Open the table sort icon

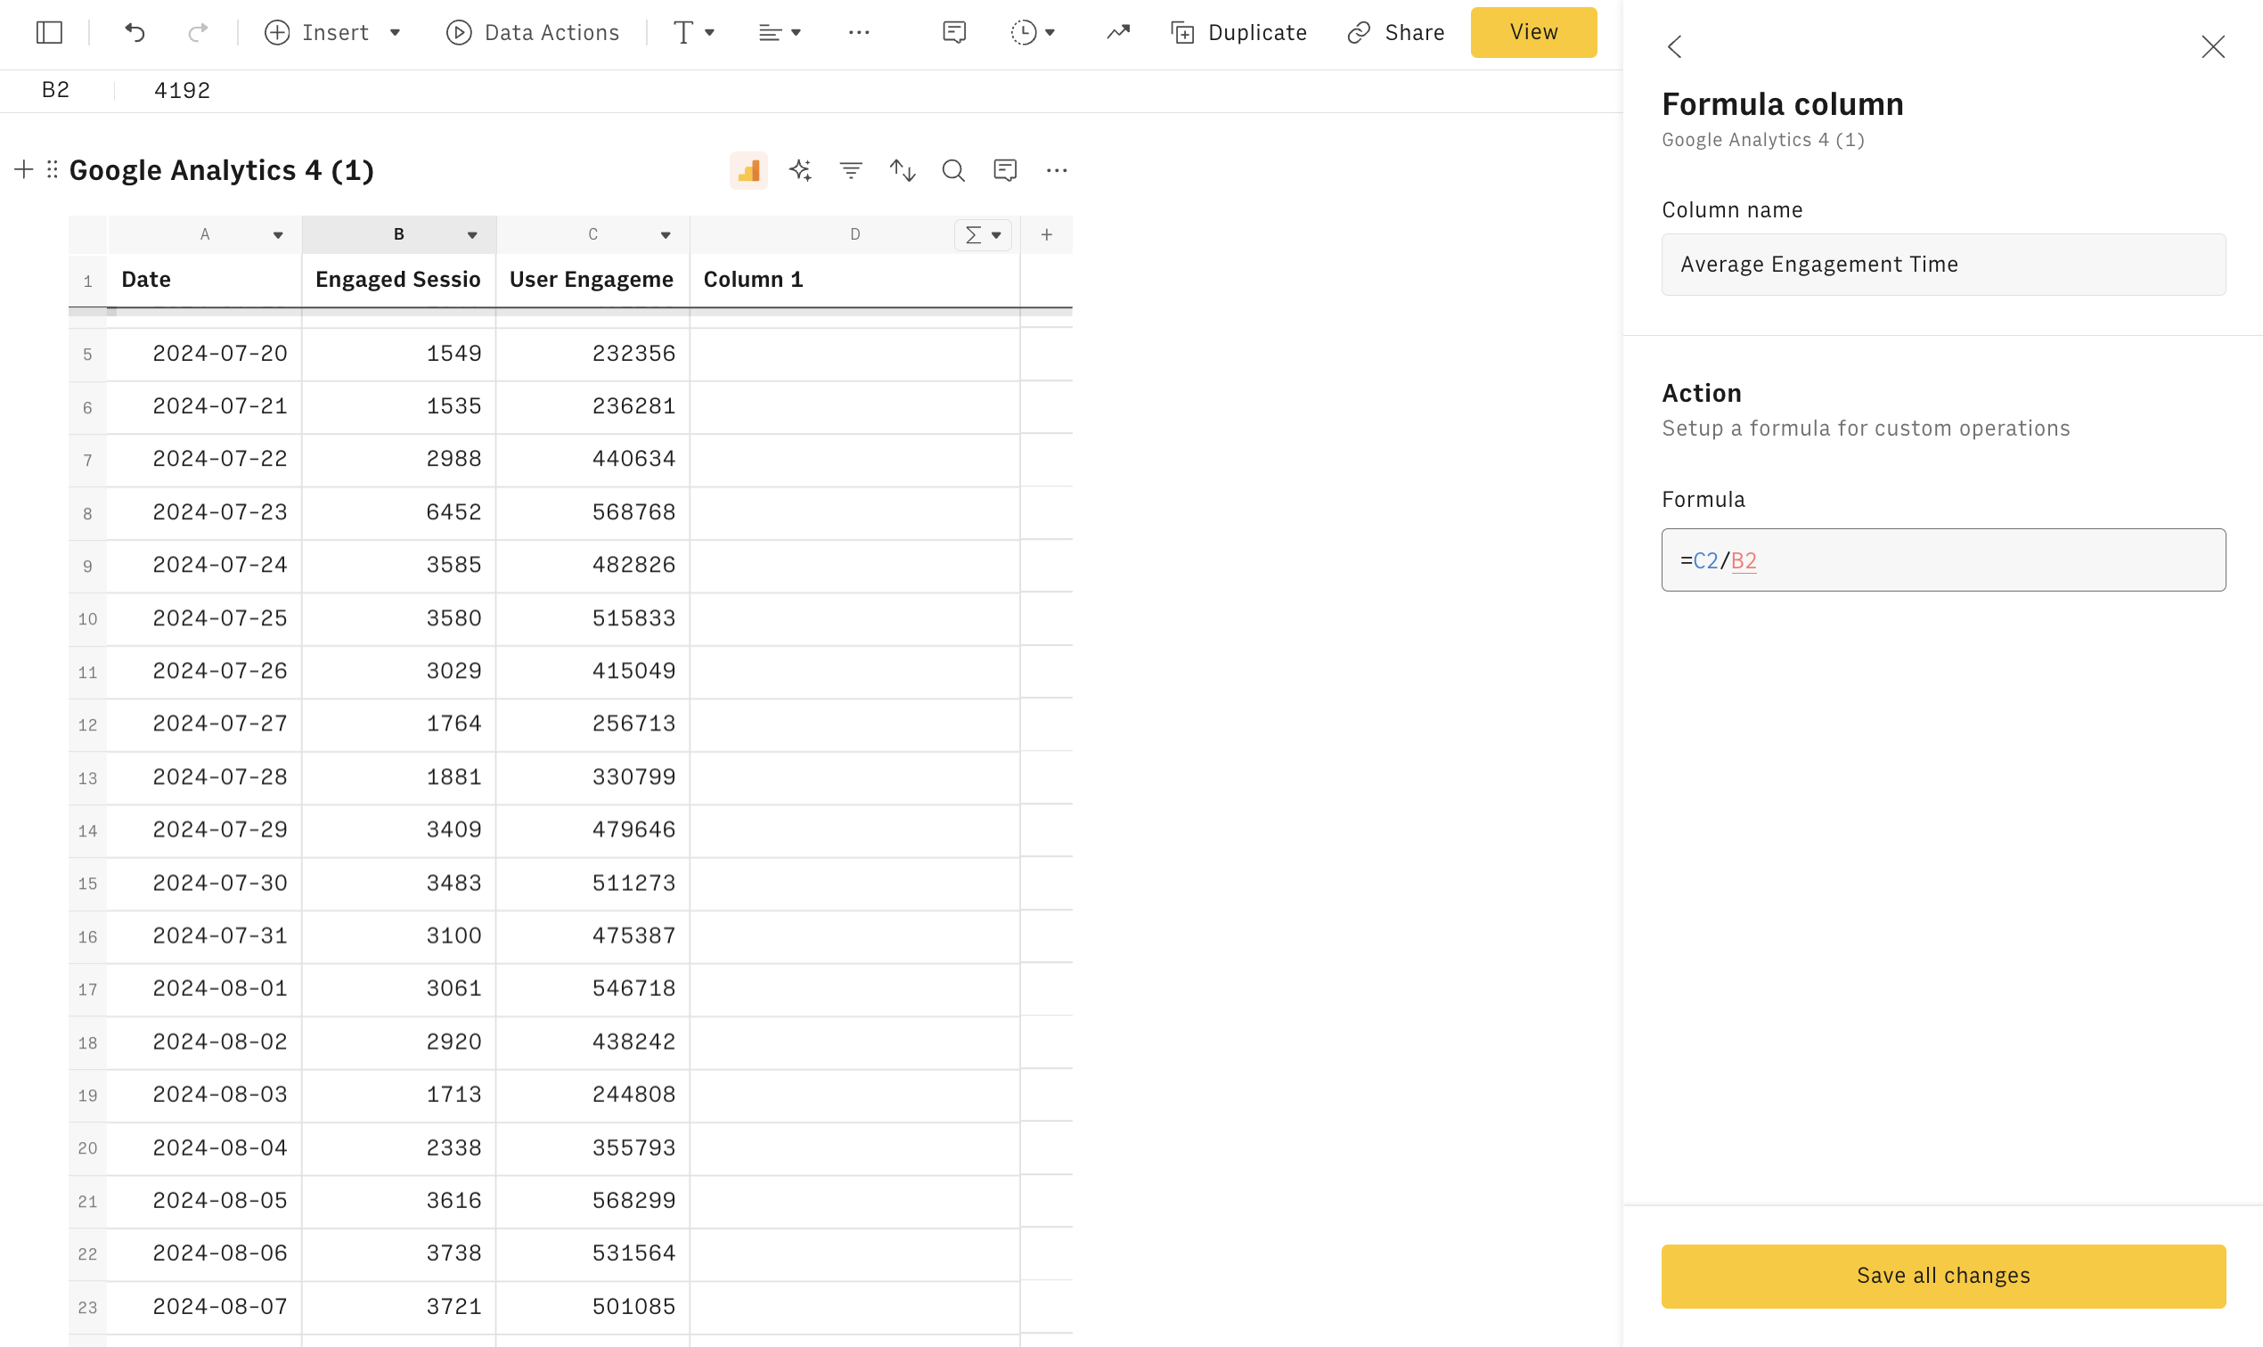tap(903, 171)
